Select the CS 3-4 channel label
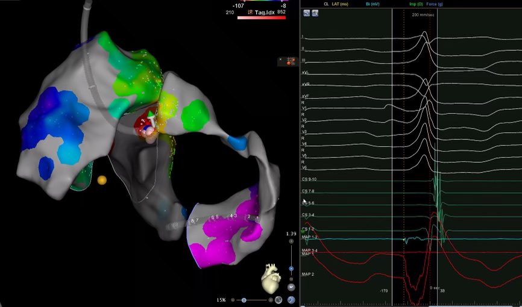 [308, 215]
